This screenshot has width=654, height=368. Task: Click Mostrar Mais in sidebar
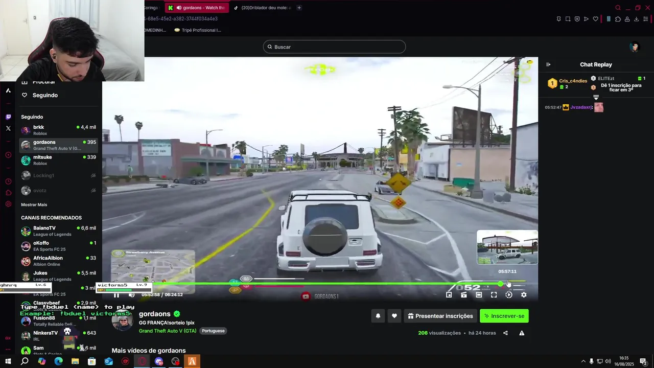pyautogui.click(x=34, y=204)
